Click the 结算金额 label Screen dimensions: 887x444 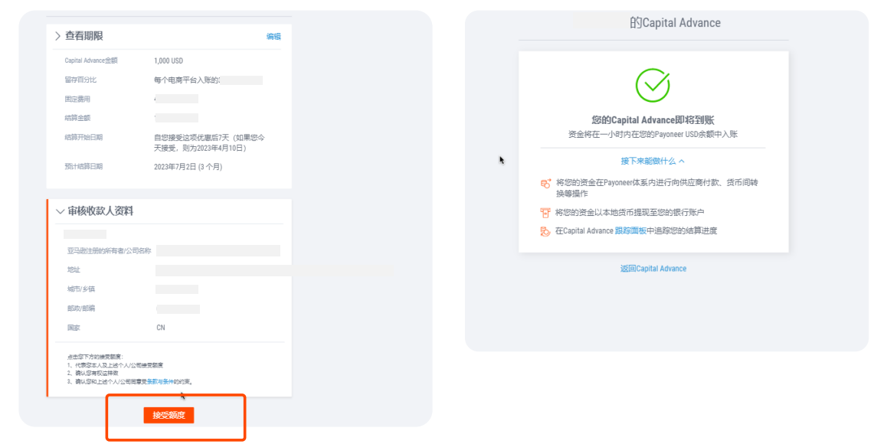pos(77,118)
